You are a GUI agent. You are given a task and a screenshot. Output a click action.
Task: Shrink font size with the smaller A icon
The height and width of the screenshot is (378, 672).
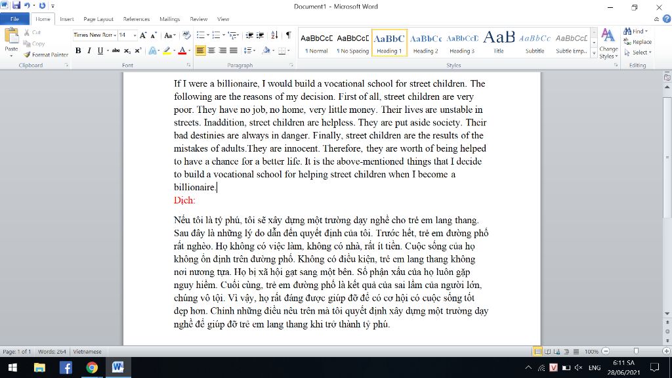(x=154, y=35)
